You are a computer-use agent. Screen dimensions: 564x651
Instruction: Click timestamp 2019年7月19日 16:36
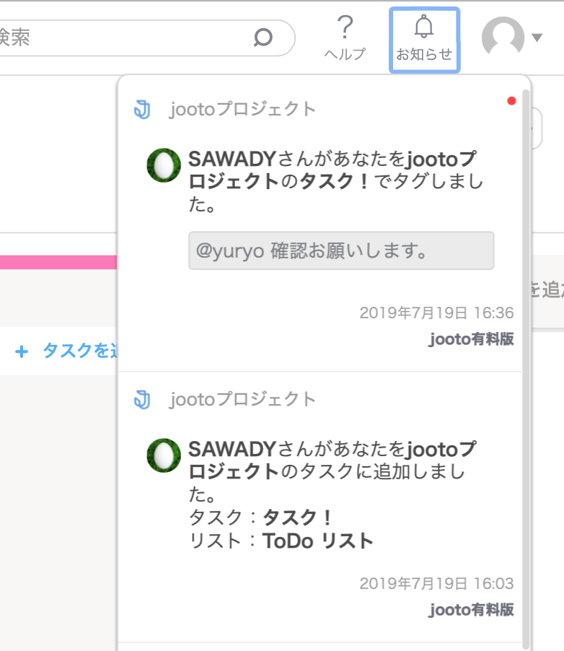pos(436,313)
